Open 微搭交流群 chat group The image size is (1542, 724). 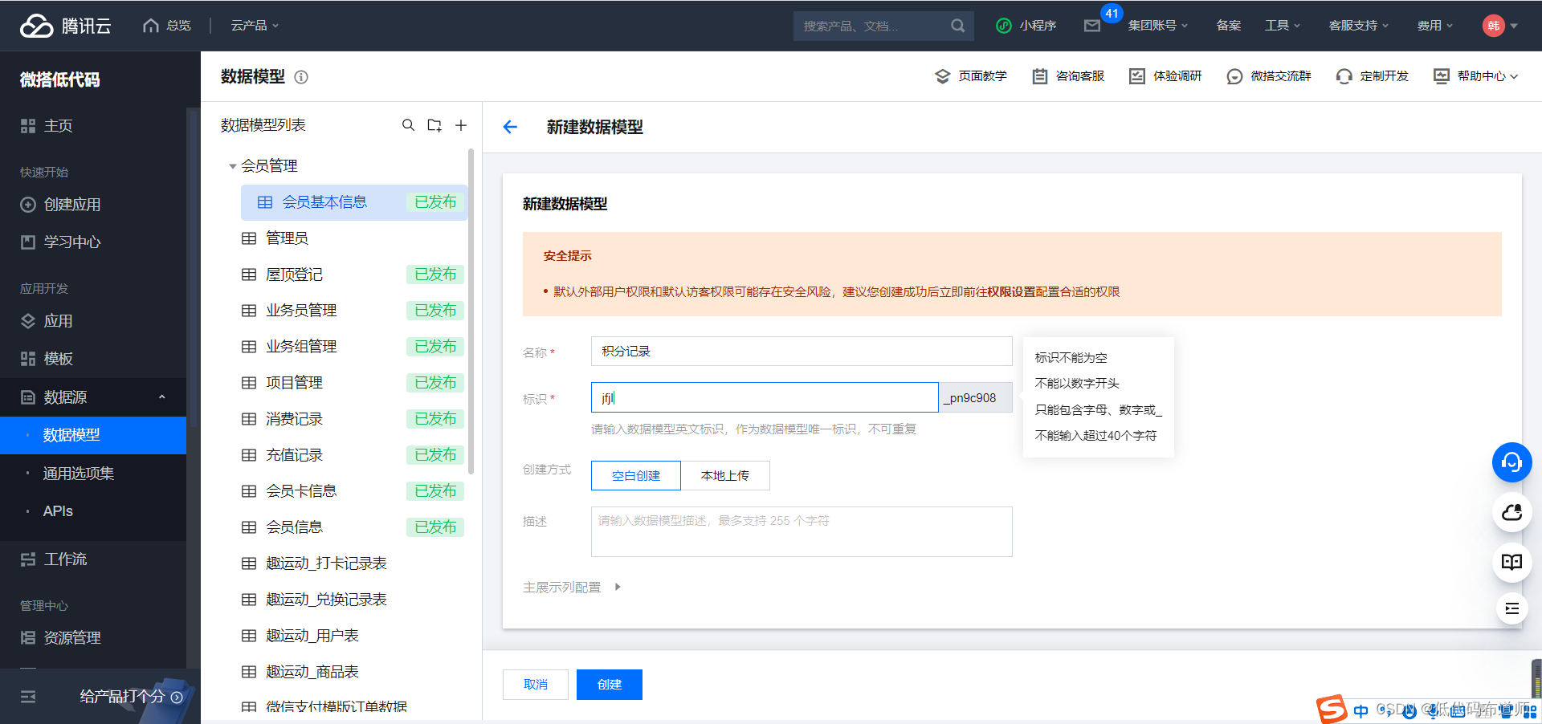coord(1269,76)
